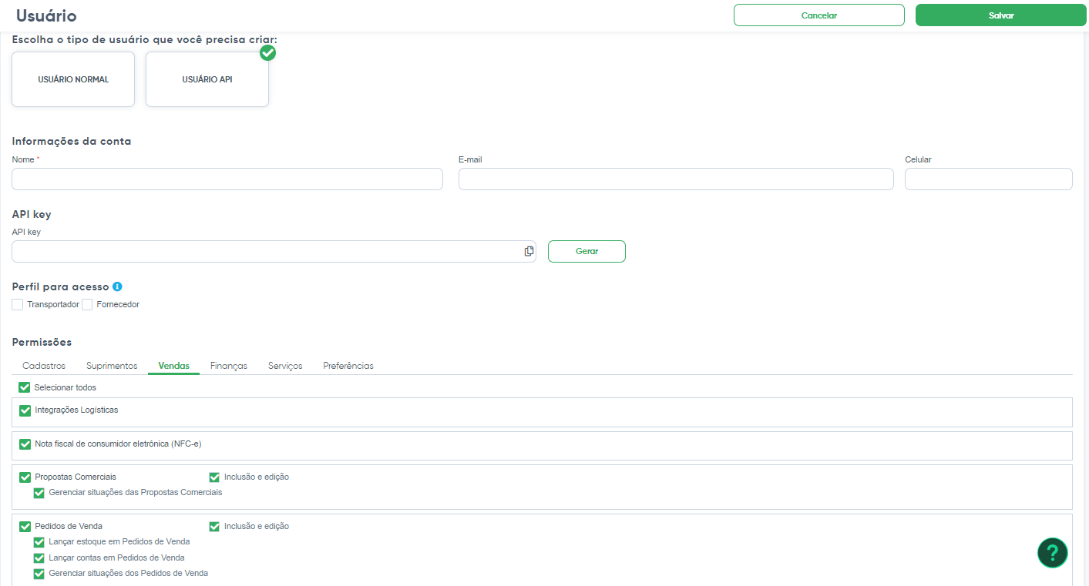Toggle Gerenciar situações dos Pedidos de Venda

[x=39, y=574]
